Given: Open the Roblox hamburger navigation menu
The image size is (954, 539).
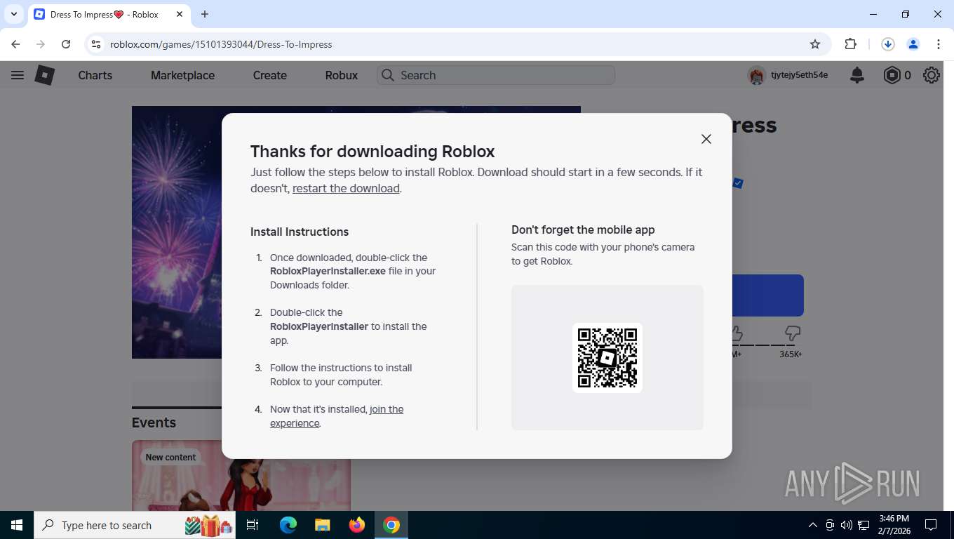Looking at the screenshot, I should pyautogui.click(x=18, y=75).
